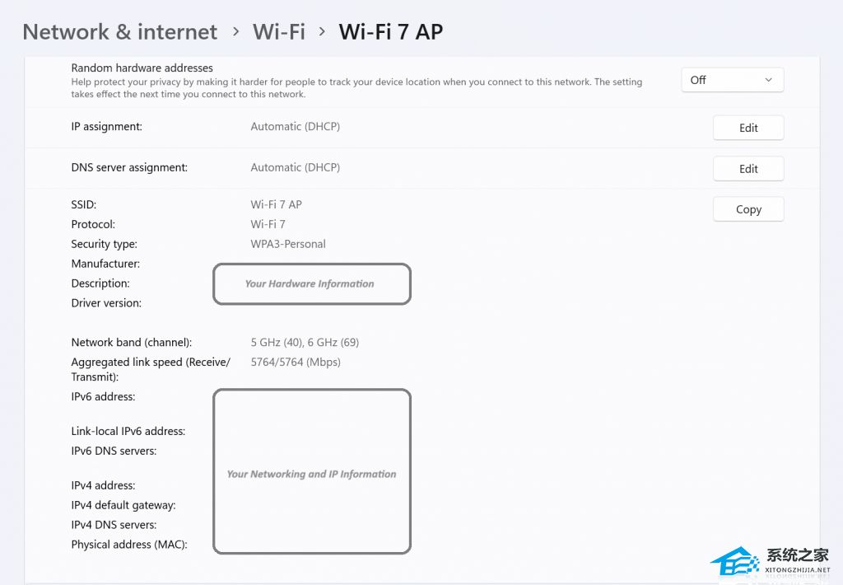The height and width of the screenshot is (585, 843).
Task: Click the Aggregated link speed label
Action: (151, 369)
